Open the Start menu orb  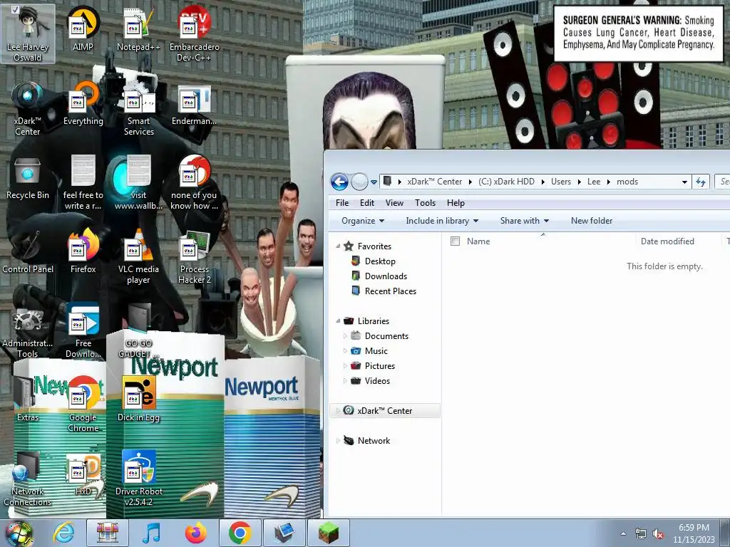tap(19, 533)
